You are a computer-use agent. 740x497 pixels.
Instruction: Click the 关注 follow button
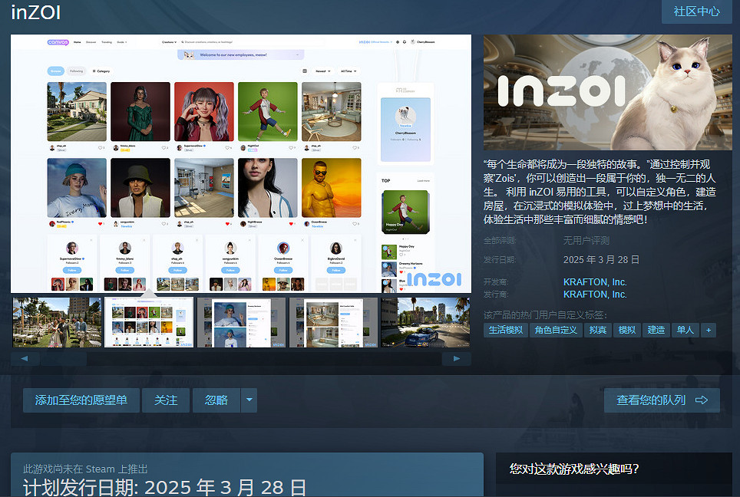coord(165,400)
